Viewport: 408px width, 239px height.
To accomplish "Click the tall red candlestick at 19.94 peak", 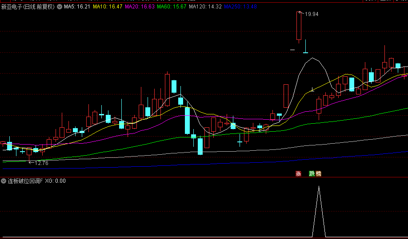I will tap(299, 26).
